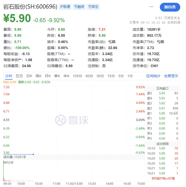The width and height of the screenshot is (186, 187).
Task: Click the blue latest price dot on chart
Action: (33, 154)
